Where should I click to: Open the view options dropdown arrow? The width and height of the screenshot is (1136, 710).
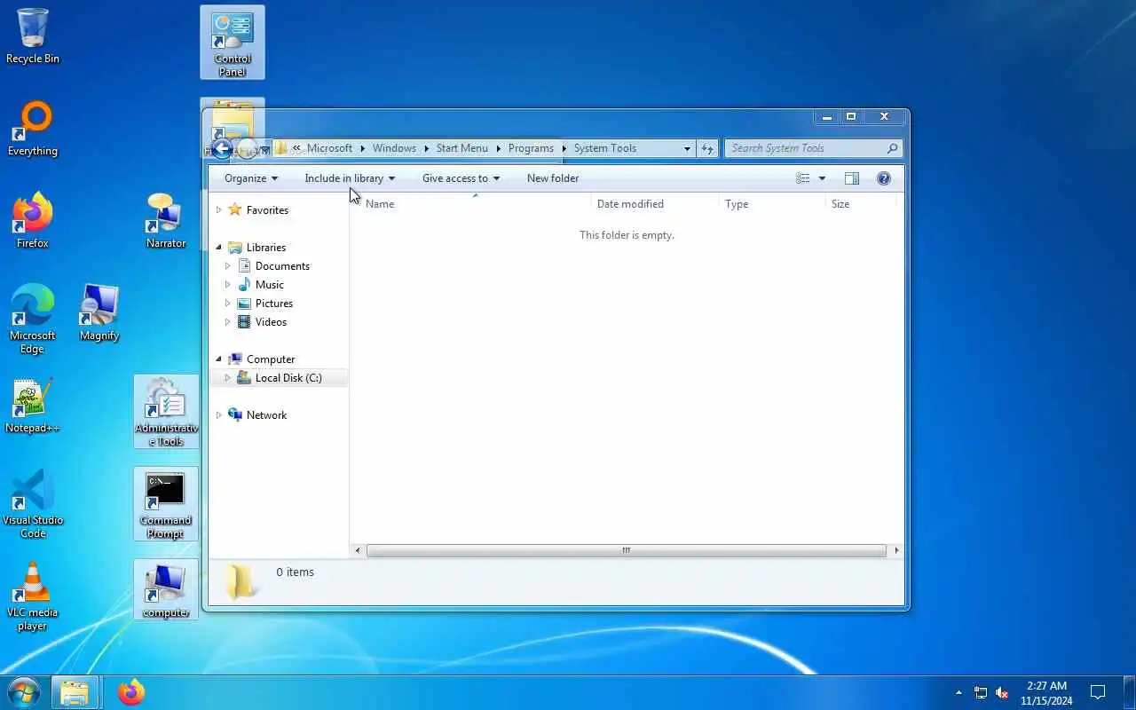tap(822, 178)
